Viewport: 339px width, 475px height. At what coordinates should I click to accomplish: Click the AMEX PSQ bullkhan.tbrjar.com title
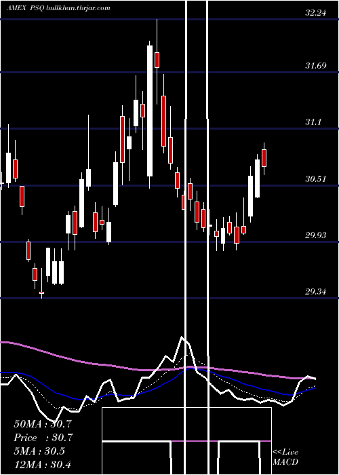pyautogui.click(x=58, y=8)
